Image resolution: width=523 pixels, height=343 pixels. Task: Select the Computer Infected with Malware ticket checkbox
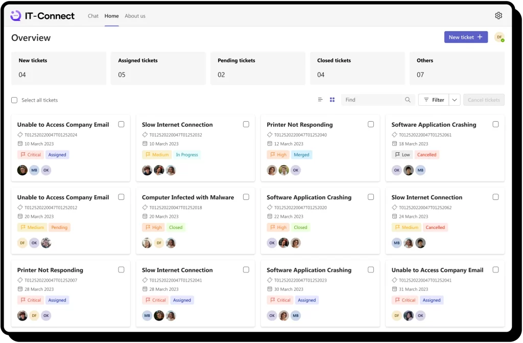click(246, 197)
